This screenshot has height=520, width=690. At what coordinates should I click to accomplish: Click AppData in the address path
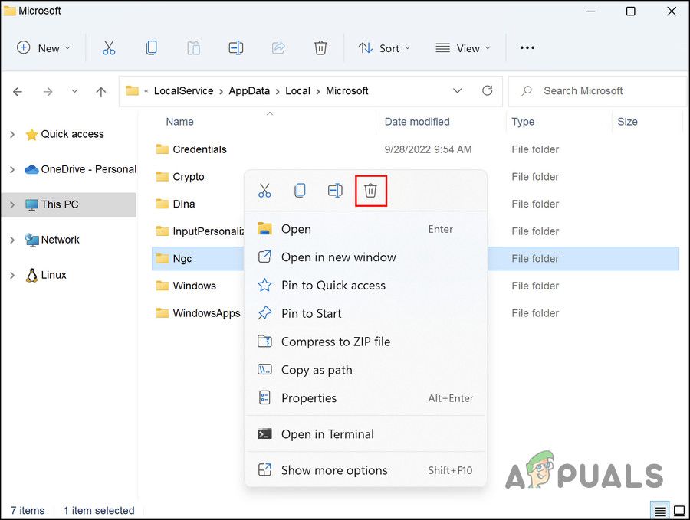(x=249, y=91)
